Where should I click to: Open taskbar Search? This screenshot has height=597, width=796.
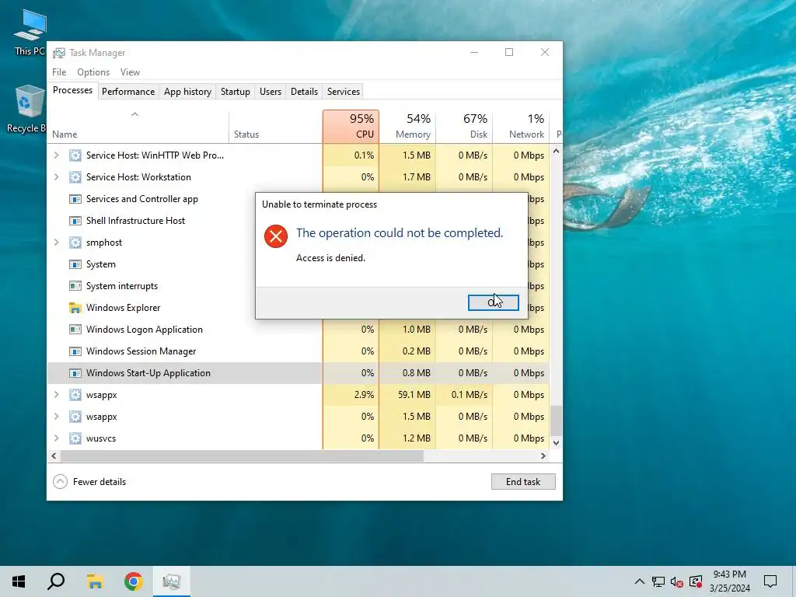[x=56, y=581]
